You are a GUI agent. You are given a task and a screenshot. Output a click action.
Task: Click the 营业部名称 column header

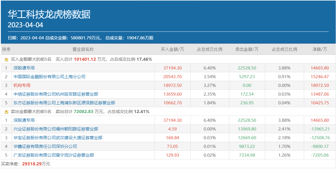(83, 49)
